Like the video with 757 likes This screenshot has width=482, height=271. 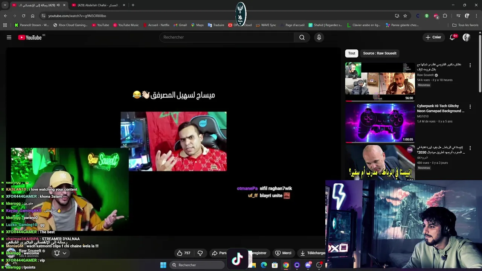(184, 253)
